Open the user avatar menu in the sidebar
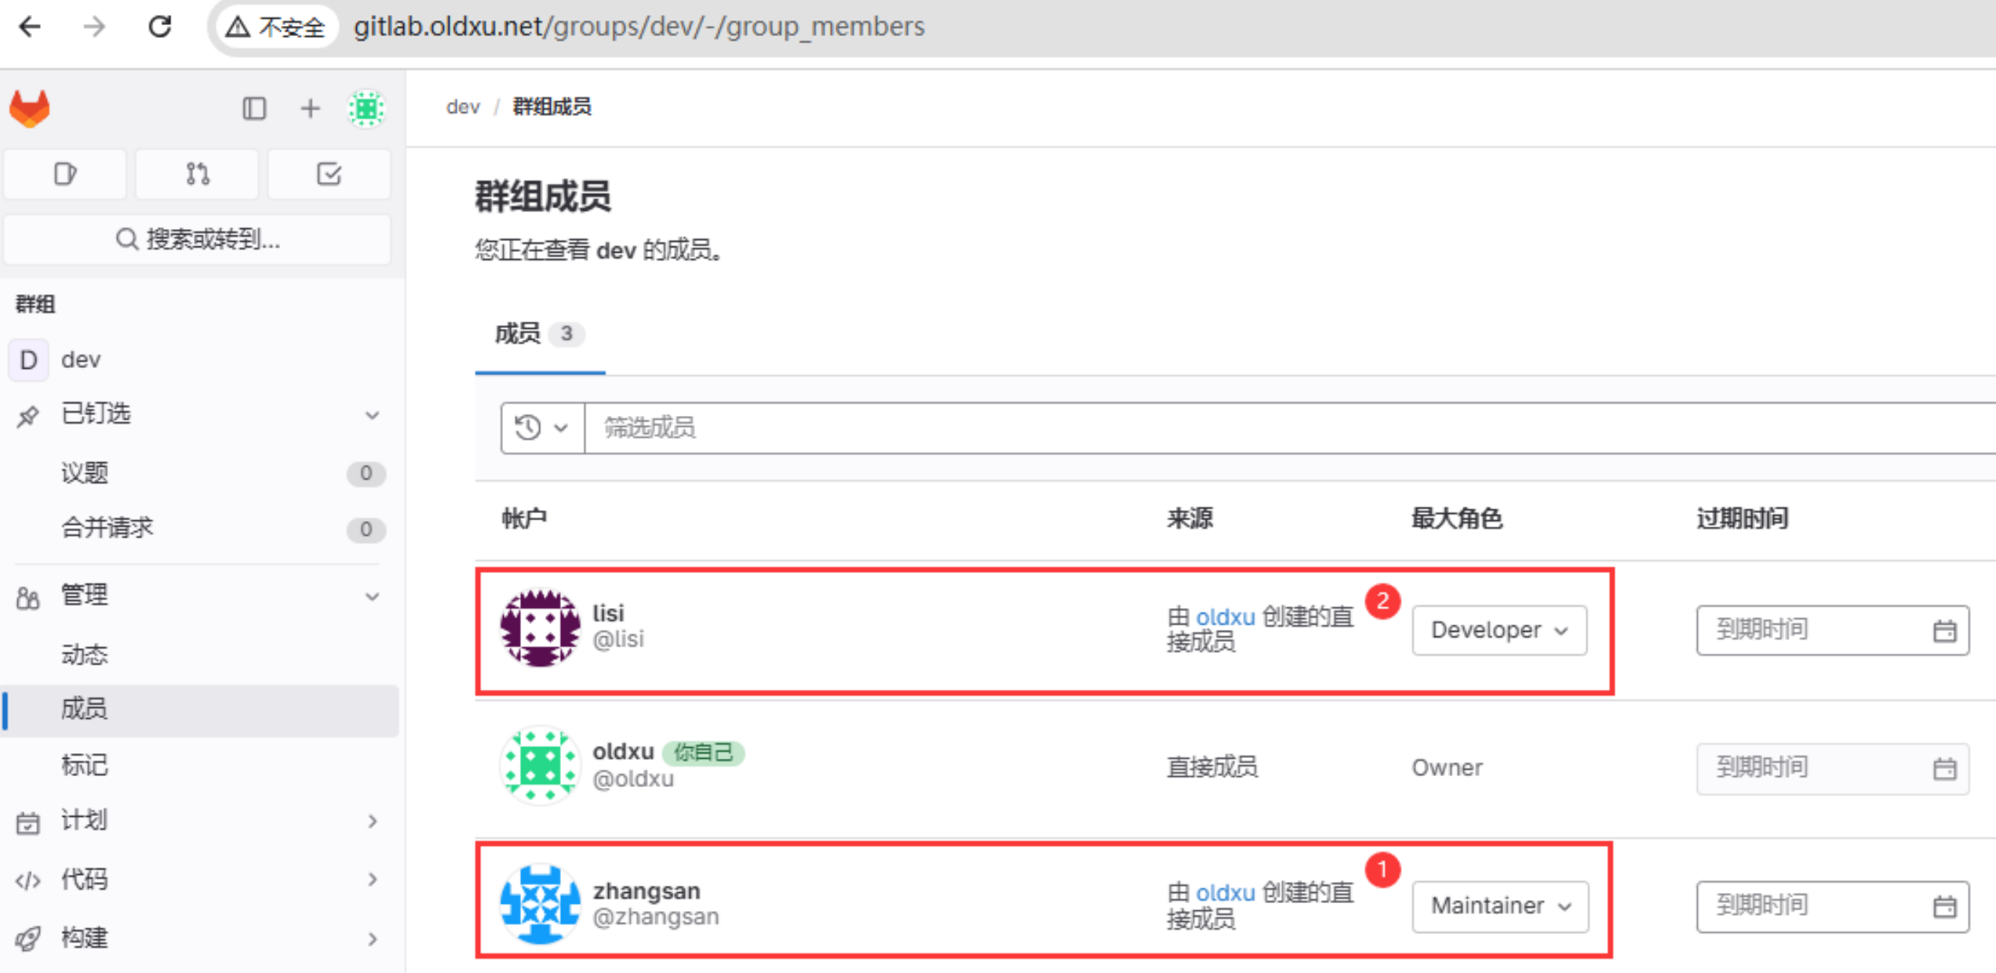 tap(366, 108)
